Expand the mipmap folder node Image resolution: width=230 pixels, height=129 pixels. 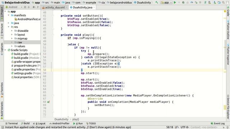coord(12,38)
